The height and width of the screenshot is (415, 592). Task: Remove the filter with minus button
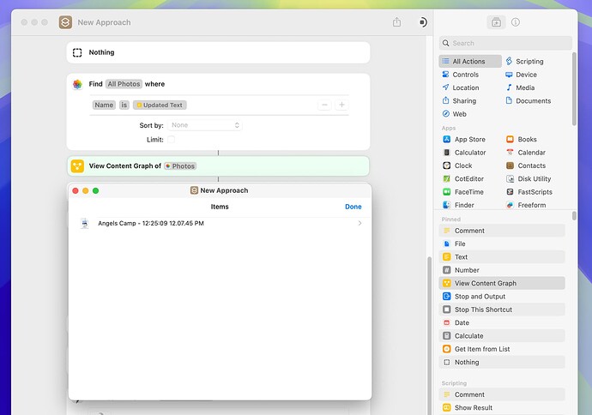click(324, 105)
